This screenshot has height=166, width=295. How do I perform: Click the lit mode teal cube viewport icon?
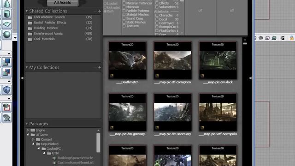pyautogui.click(x=274, y=38)
